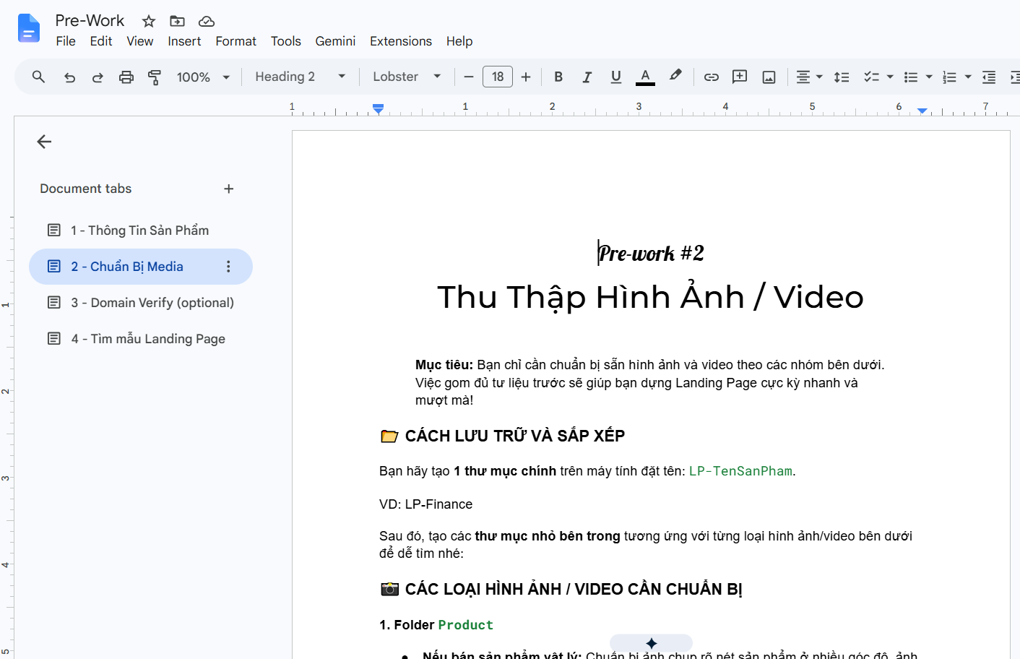1020x659 pixels.
Task: Increase the font size
Action: tap(526, 77)
